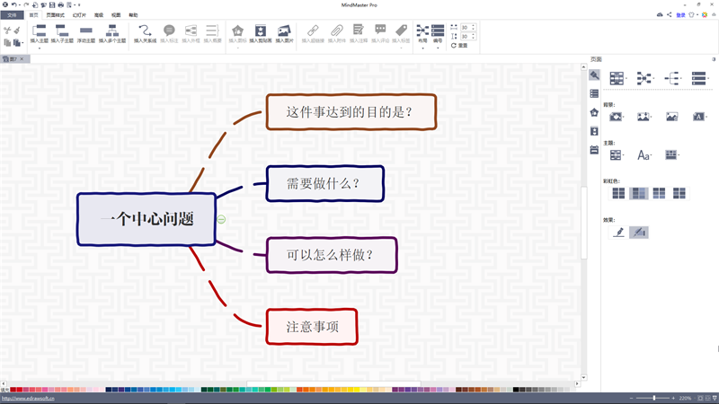Click the 插入图标 (insert mark) pentagon icon
719x404 pixels.
(x=237, y=31)
